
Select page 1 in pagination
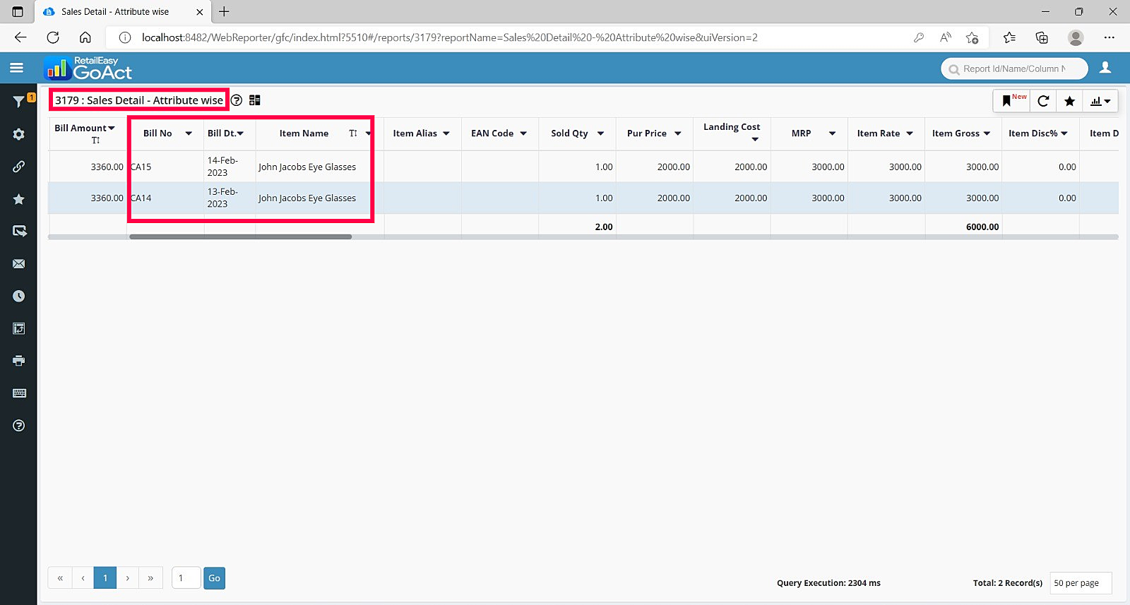pyautogui.click(x=105, y=578)
